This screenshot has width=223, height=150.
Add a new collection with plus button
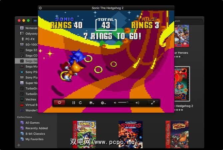19,145
